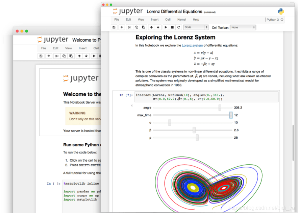298x214 pixels.
Task: Cut selected cell using scissors icon in Lorenz notebook
Action: [130, 27]
